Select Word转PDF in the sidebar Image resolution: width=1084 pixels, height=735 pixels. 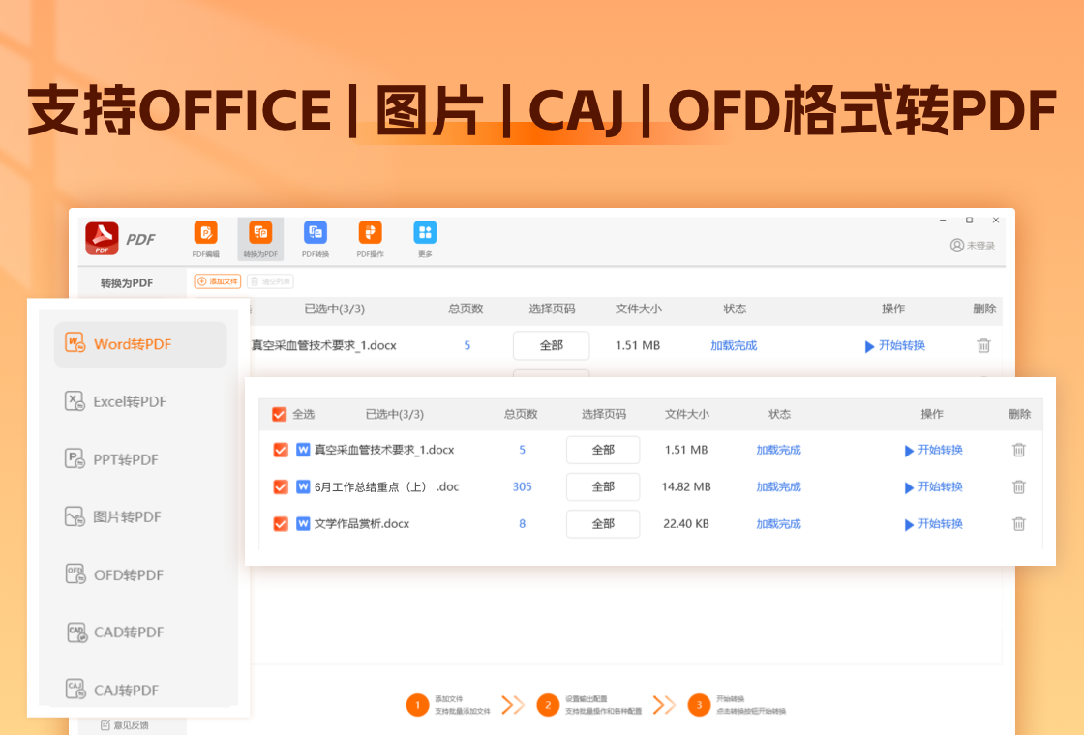click(x=140, y=344)
